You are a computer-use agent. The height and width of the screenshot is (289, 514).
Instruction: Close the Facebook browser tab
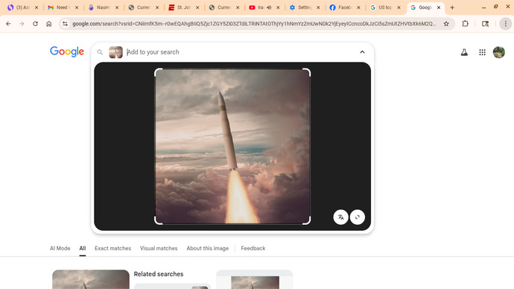pos(358,7)
